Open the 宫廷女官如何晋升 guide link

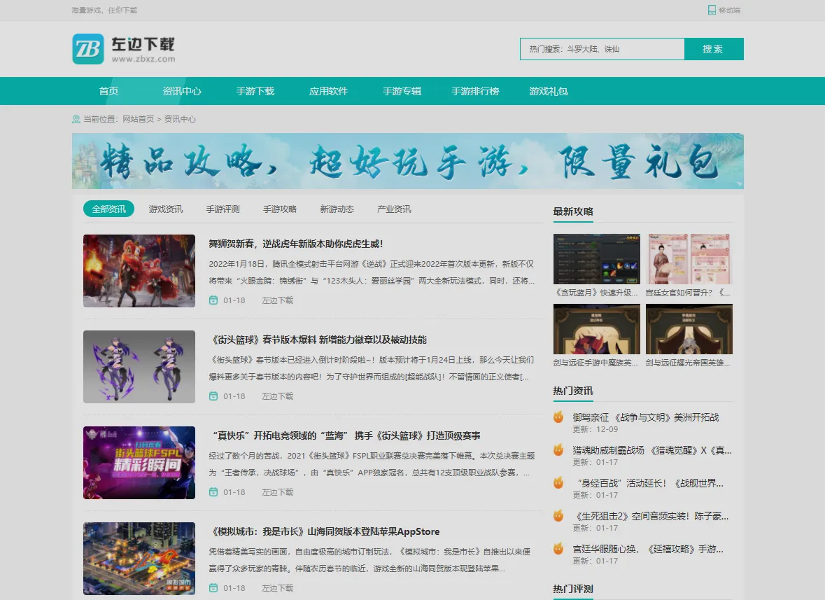[689, 293]
